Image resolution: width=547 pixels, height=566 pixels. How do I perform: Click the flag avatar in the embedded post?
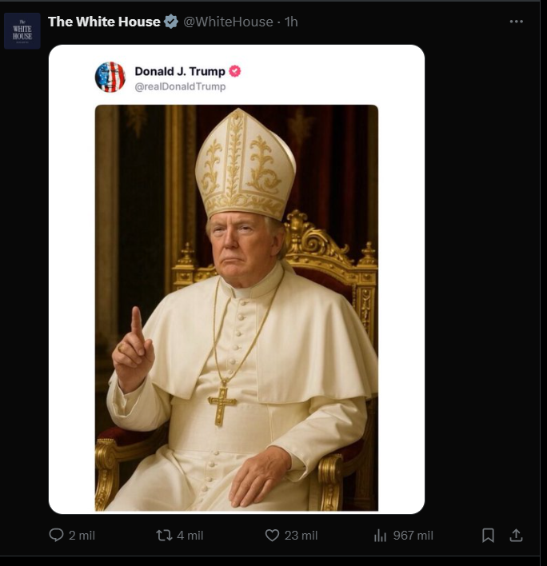point(110,77)
